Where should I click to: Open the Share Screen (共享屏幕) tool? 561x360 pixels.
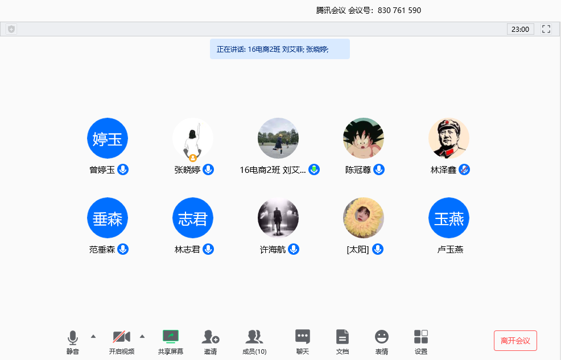[x=171, y=342]
